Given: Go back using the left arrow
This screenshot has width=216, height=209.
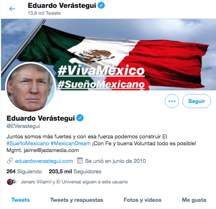Looking at the screenshot, I should pos(12,9).
